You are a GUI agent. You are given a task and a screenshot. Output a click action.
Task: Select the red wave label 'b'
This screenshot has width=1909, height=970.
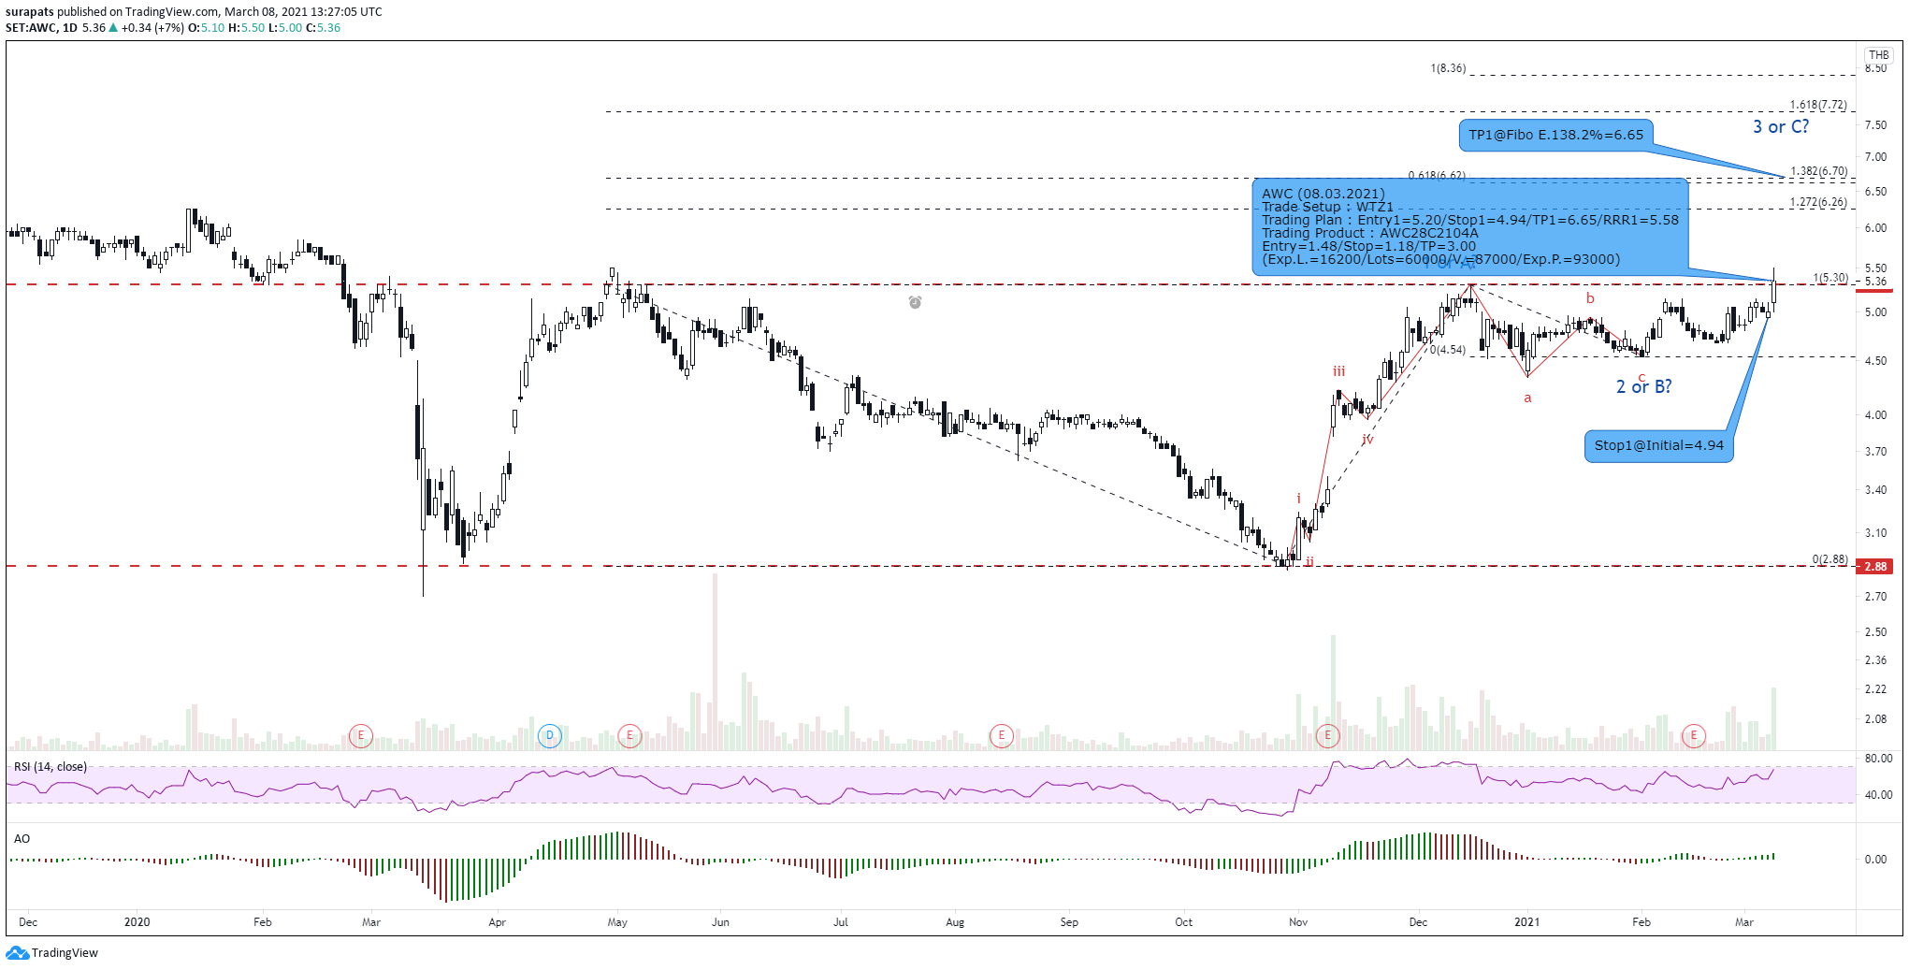1590,298
